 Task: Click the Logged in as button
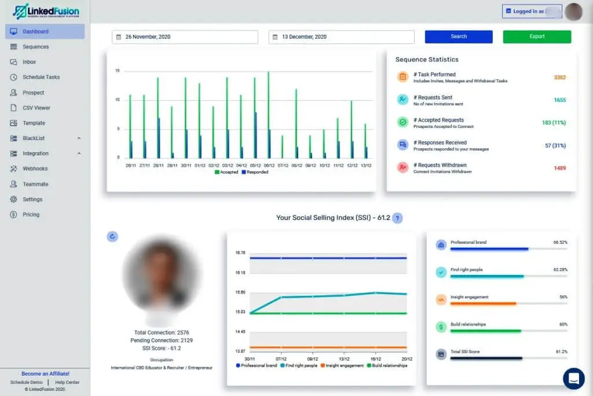click(532, 12)
